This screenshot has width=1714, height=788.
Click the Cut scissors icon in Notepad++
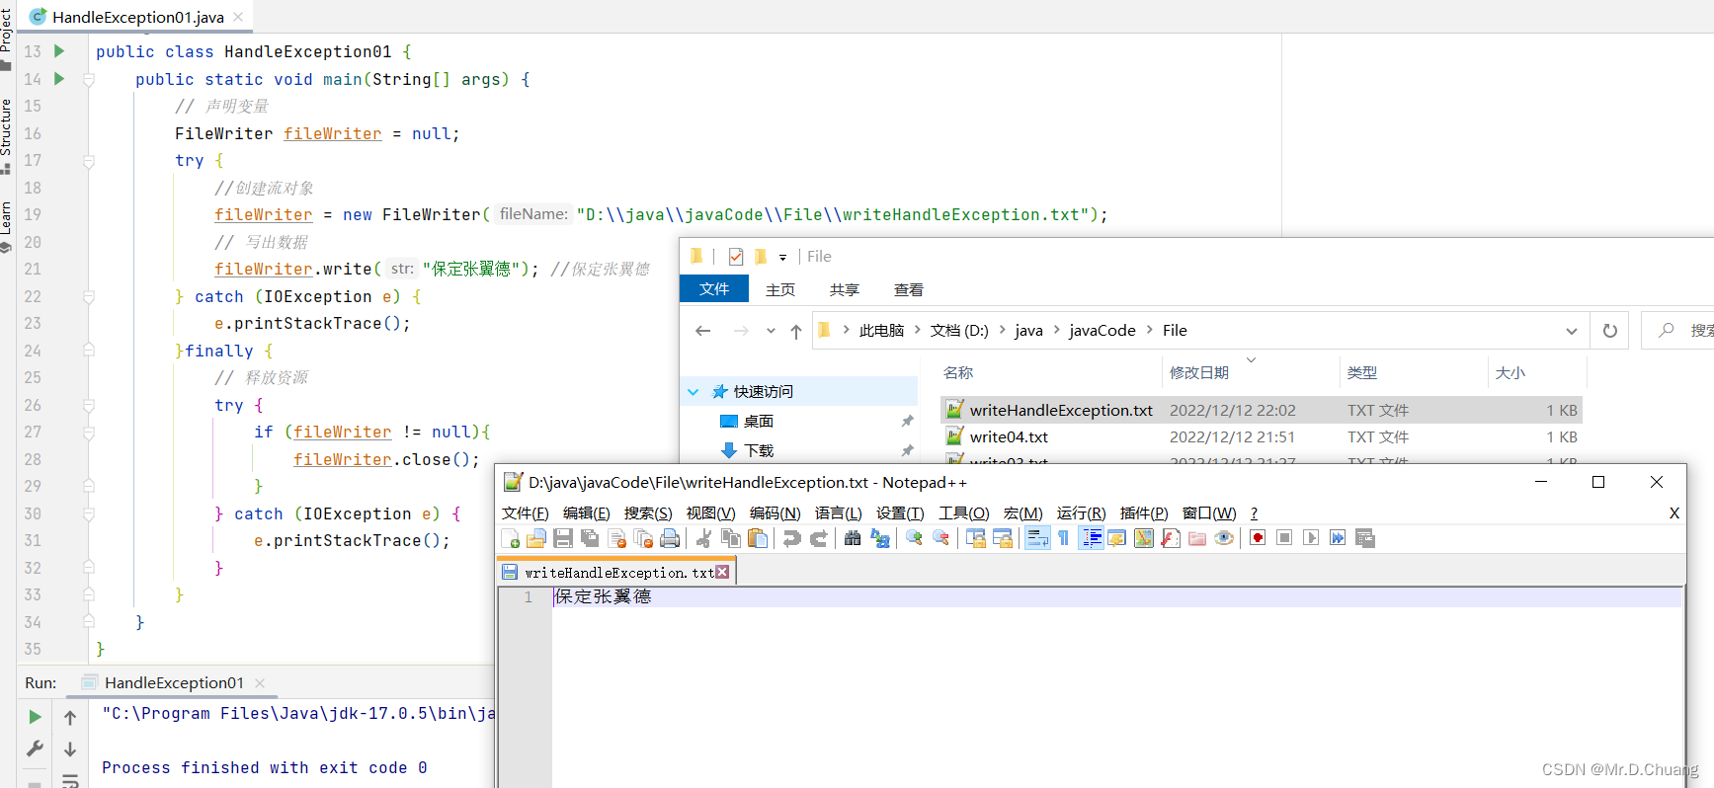click(x=703, y=538)
